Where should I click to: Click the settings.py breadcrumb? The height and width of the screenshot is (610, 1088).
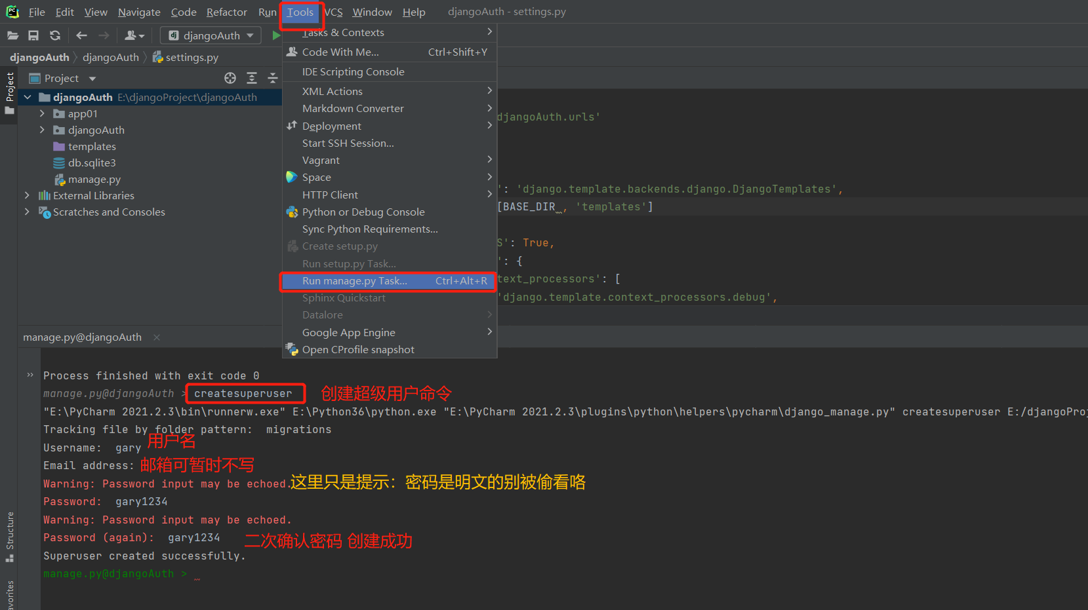[186, 57]
